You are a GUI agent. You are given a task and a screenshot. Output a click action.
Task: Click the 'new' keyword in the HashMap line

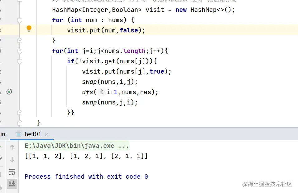pyautogui.click(x=181, y=10)
